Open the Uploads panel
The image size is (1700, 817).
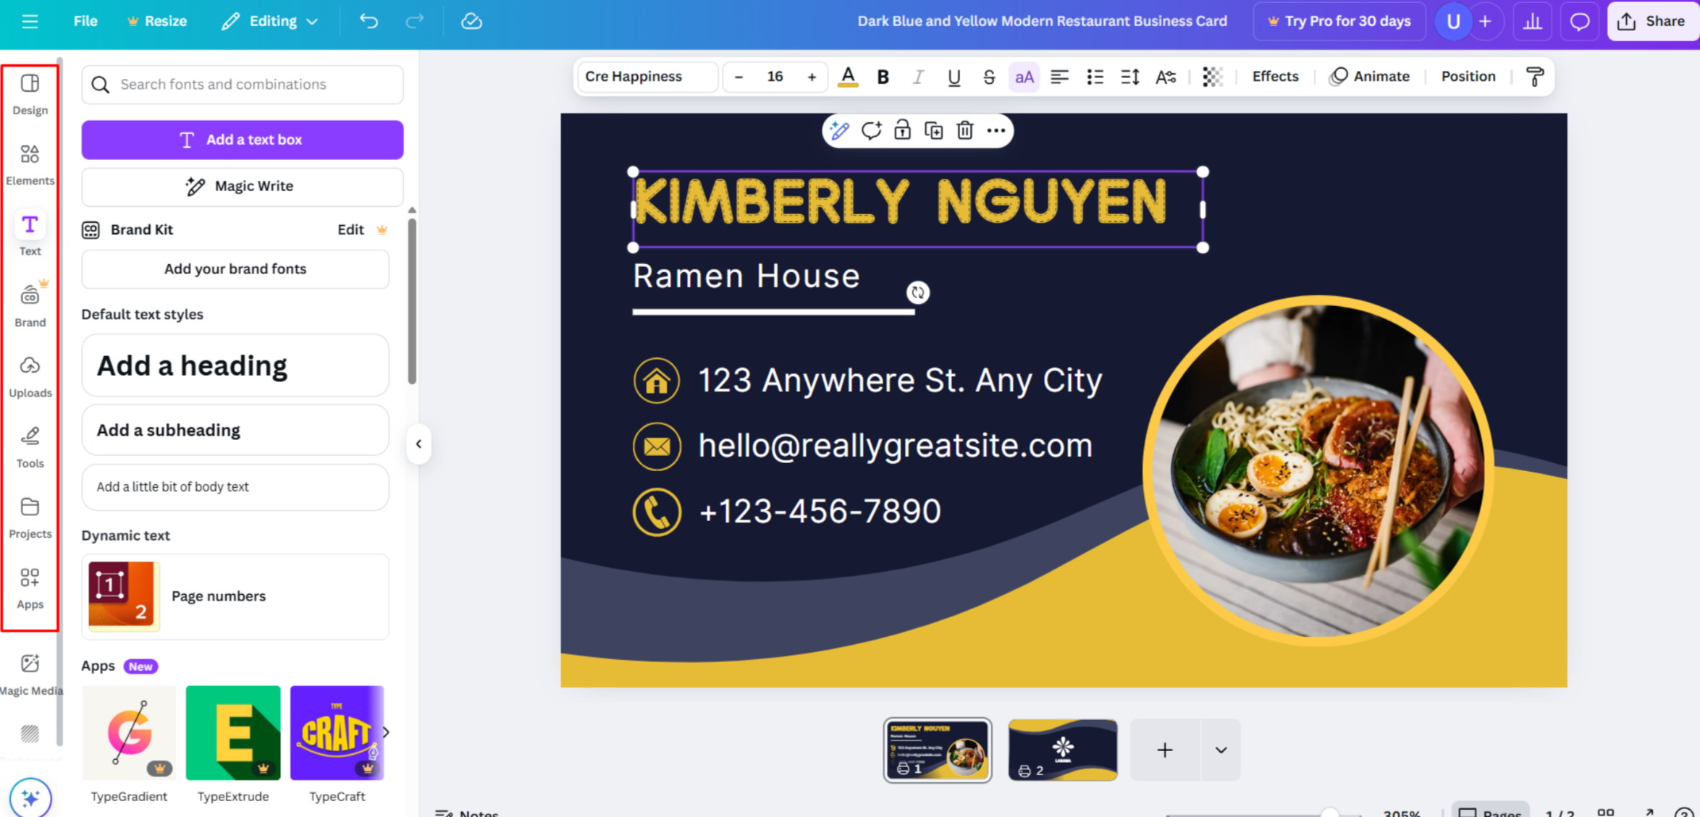pyautogui.click(x=30, y=375)
